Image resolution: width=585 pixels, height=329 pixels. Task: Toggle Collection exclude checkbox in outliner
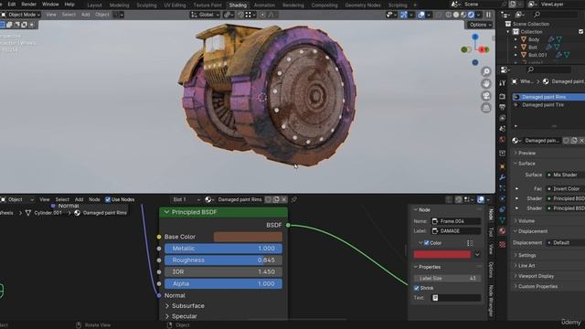pos(581,32)
